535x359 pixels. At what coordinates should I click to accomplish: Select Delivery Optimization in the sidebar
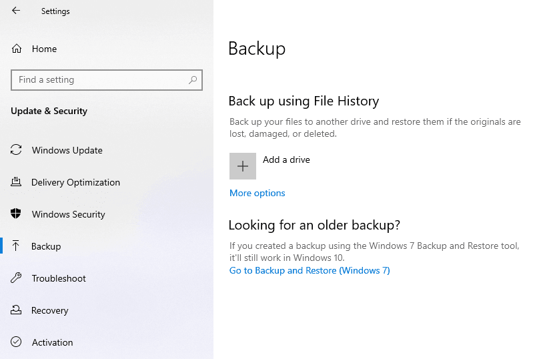[75, 182]
